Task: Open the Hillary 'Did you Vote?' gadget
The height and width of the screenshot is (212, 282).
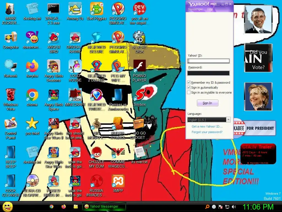Action: 258,96
